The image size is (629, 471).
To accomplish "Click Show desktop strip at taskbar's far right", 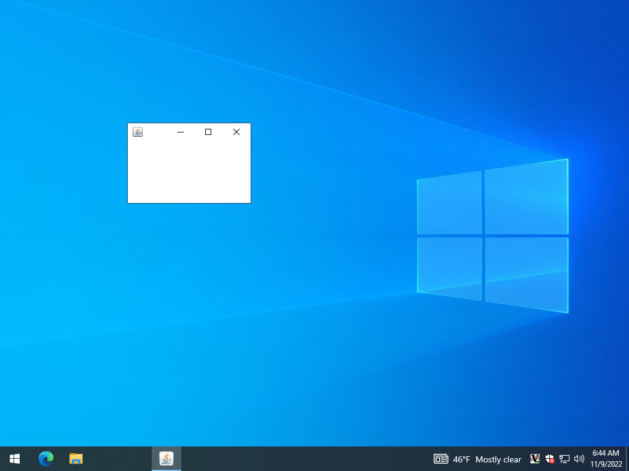I will (x=627, y=459).
